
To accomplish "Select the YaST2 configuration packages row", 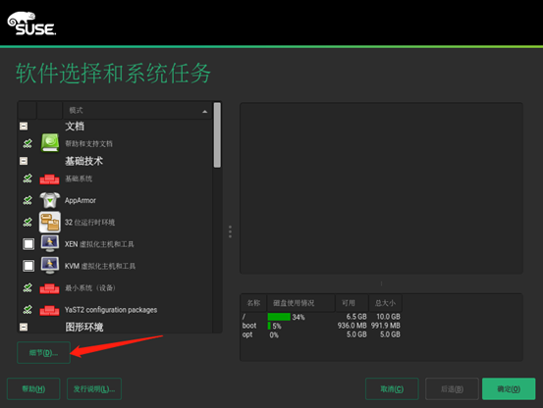I will (x=115, y=310).
